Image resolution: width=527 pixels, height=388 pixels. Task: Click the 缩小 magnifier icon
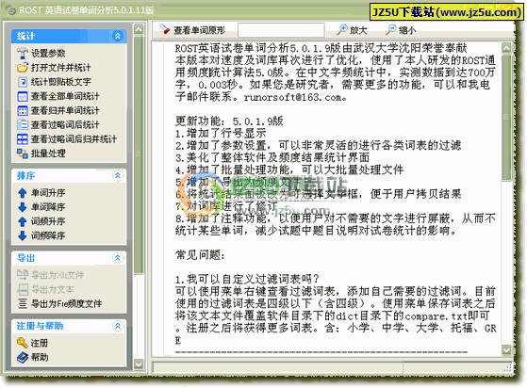point(391,29)
